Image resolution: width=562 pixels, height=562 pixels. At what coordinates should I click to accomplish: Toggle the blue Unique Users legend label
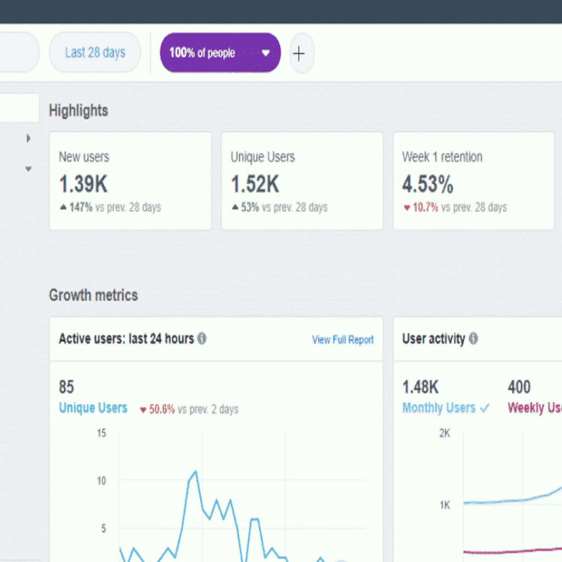click(x=93, y=408)
